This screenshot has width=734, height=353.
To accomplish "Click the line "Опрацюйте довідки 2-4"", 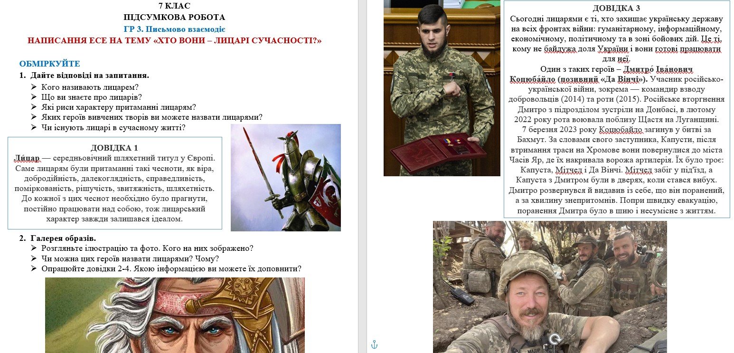I will [x=171, y=269].
